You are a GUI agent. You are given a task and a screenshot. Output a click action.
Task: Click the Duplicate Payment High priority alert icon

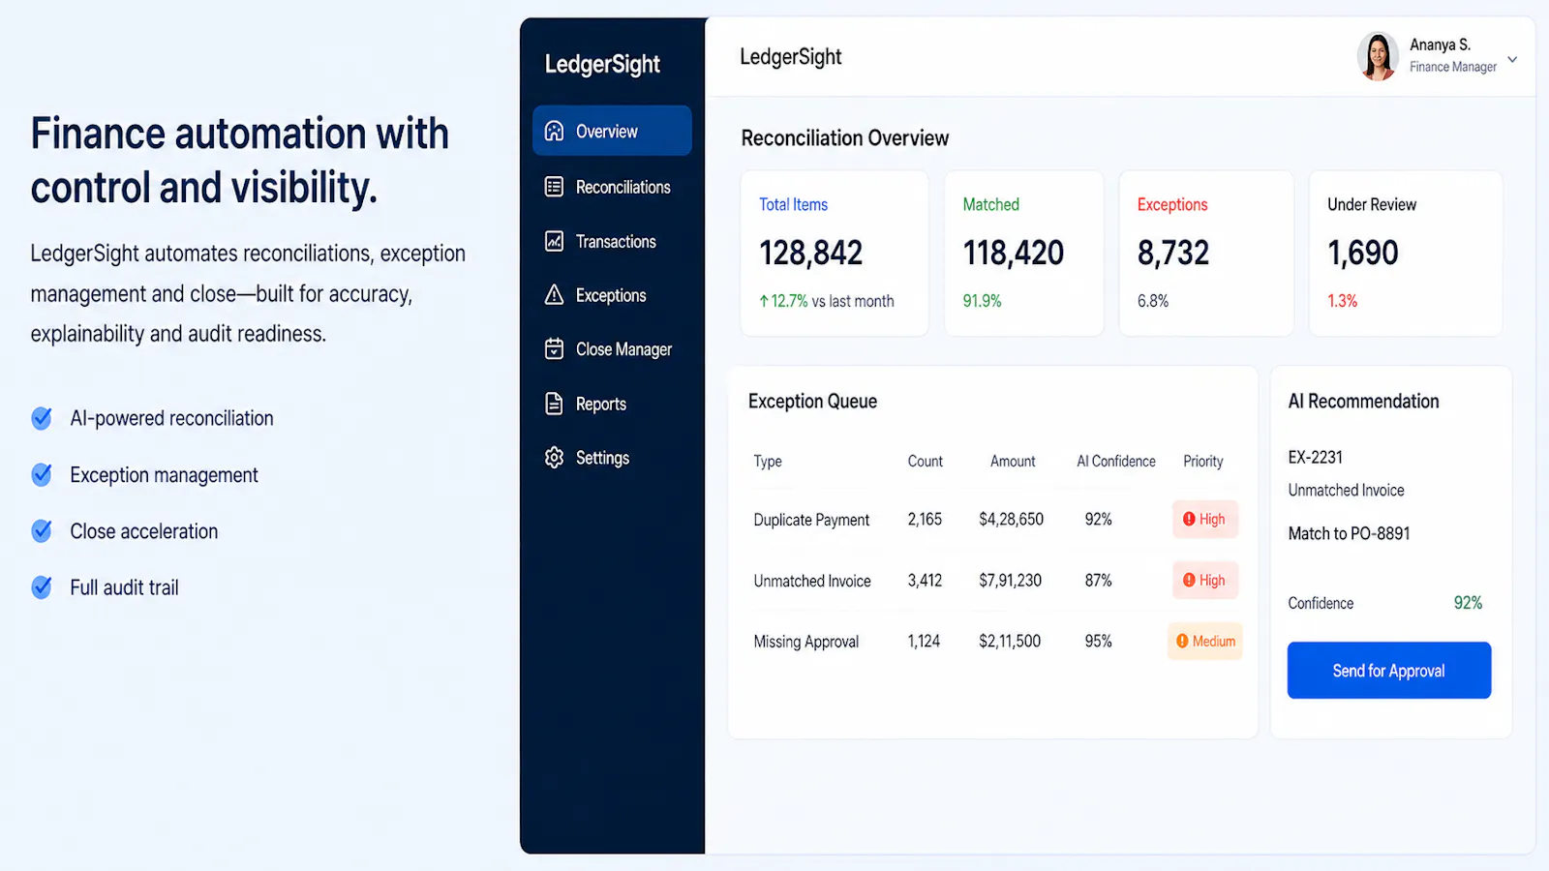click(1189, 519)
